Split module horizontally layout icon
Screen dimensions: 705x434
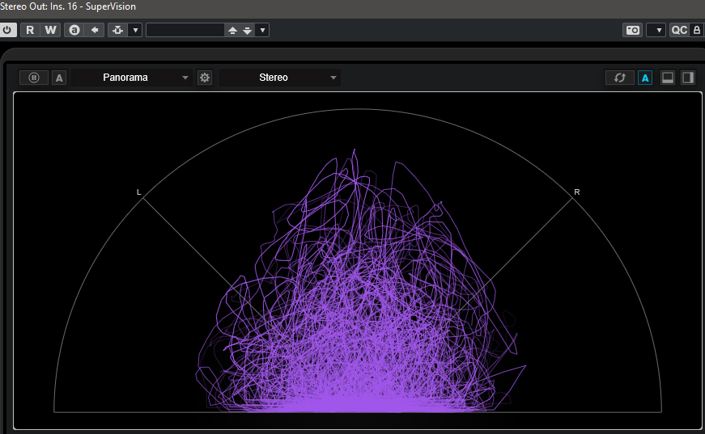668,78
